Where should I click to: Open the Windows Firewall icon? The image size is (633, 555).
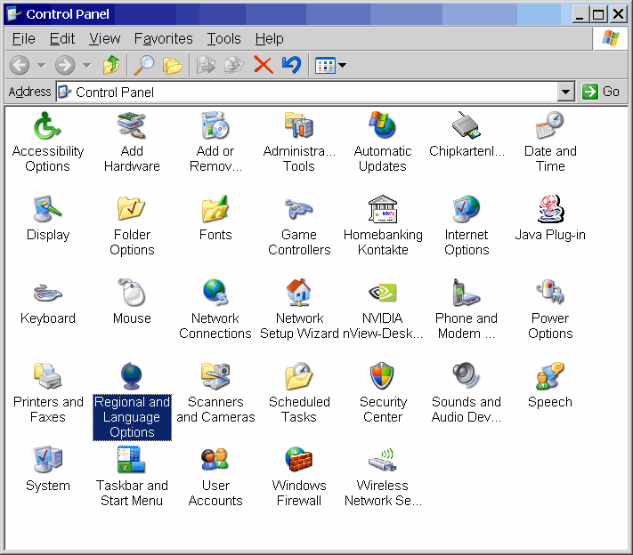[x=299, y=461]
